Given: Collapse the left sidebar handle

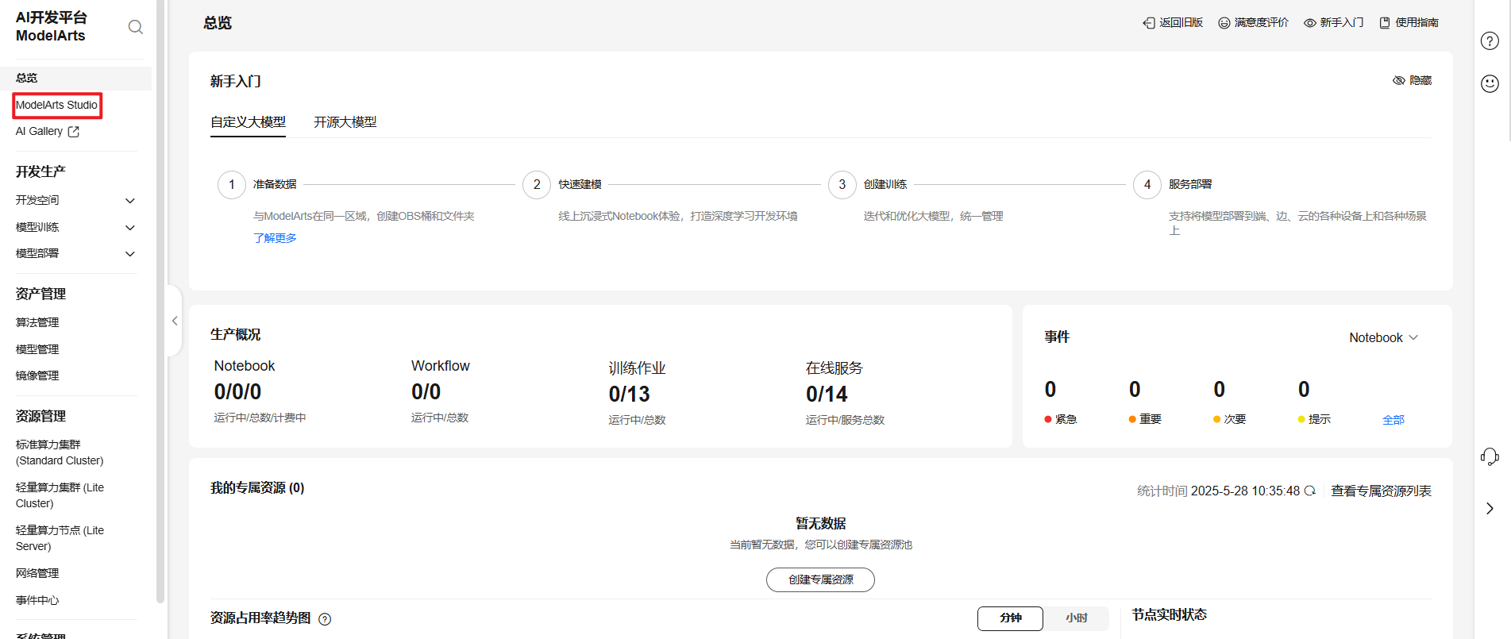Looking at the screenshot, I should [x=175, y=321].
